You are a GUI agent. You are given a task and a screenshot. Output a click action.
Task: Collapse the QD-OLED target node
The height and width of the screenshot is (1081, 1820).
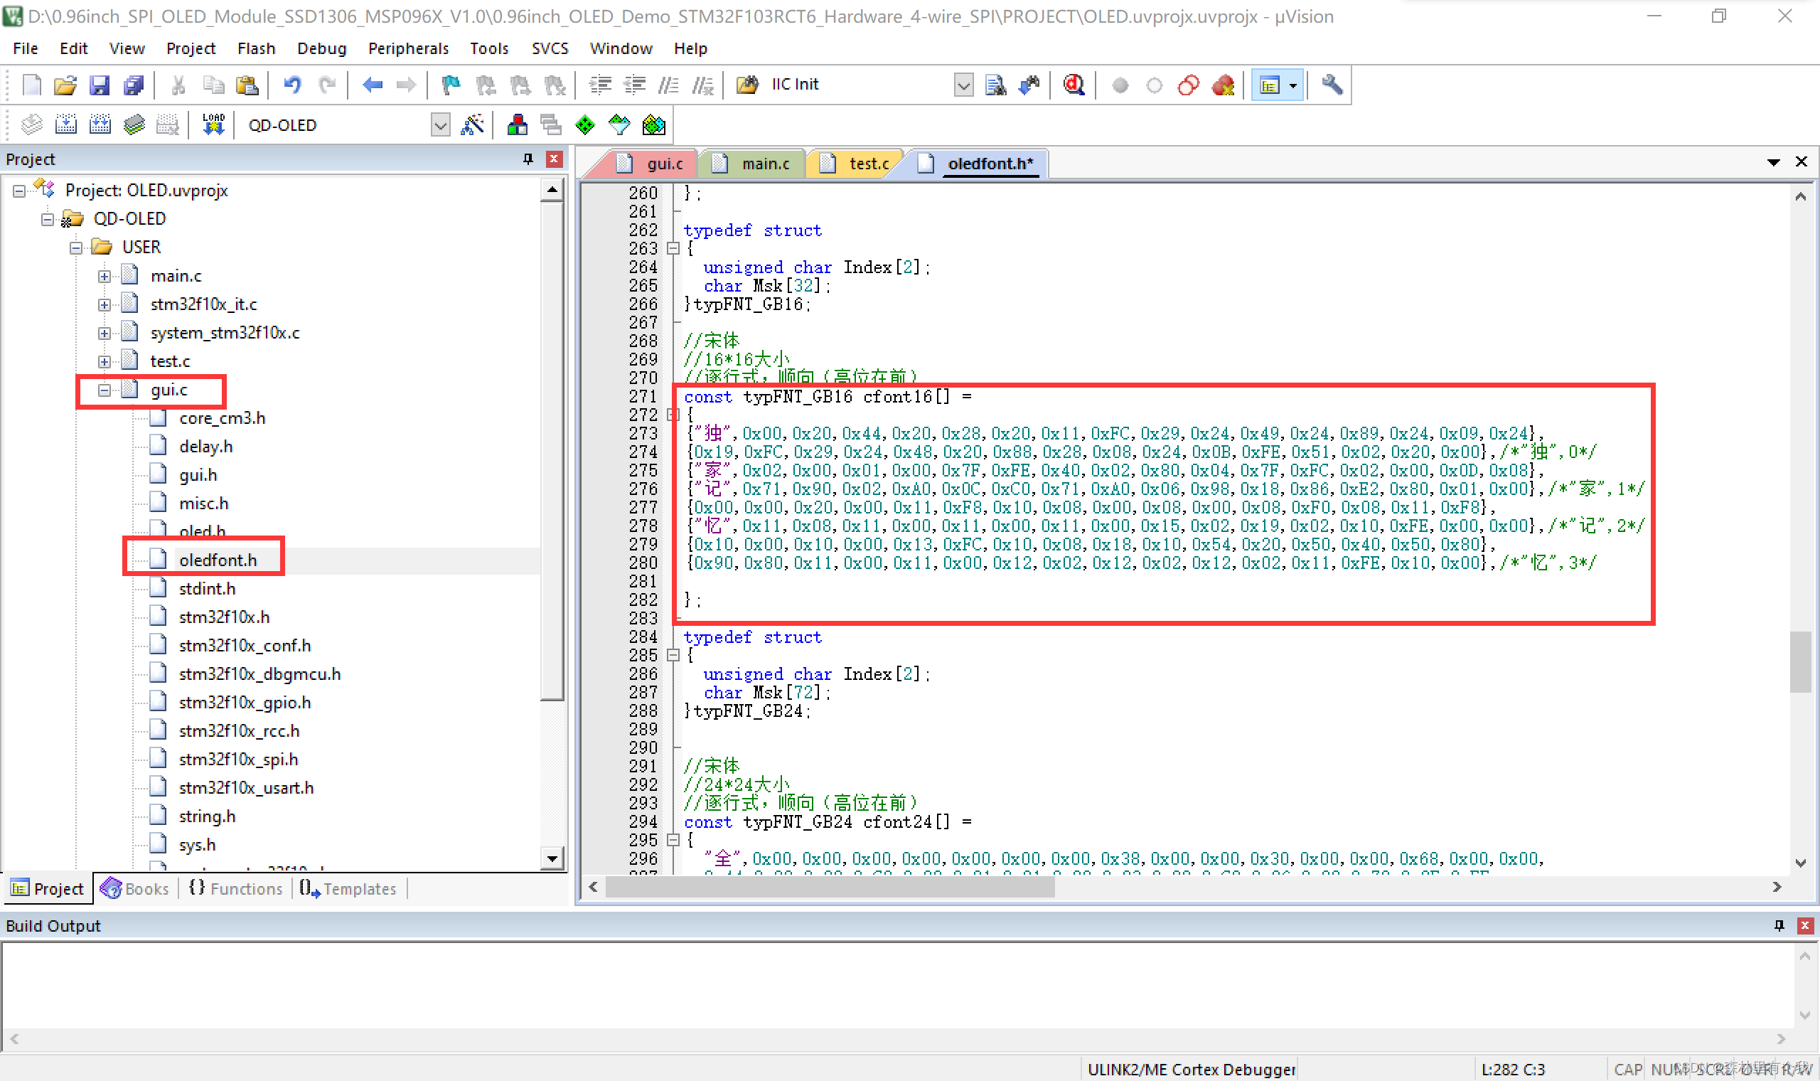[x=48, y=219]
